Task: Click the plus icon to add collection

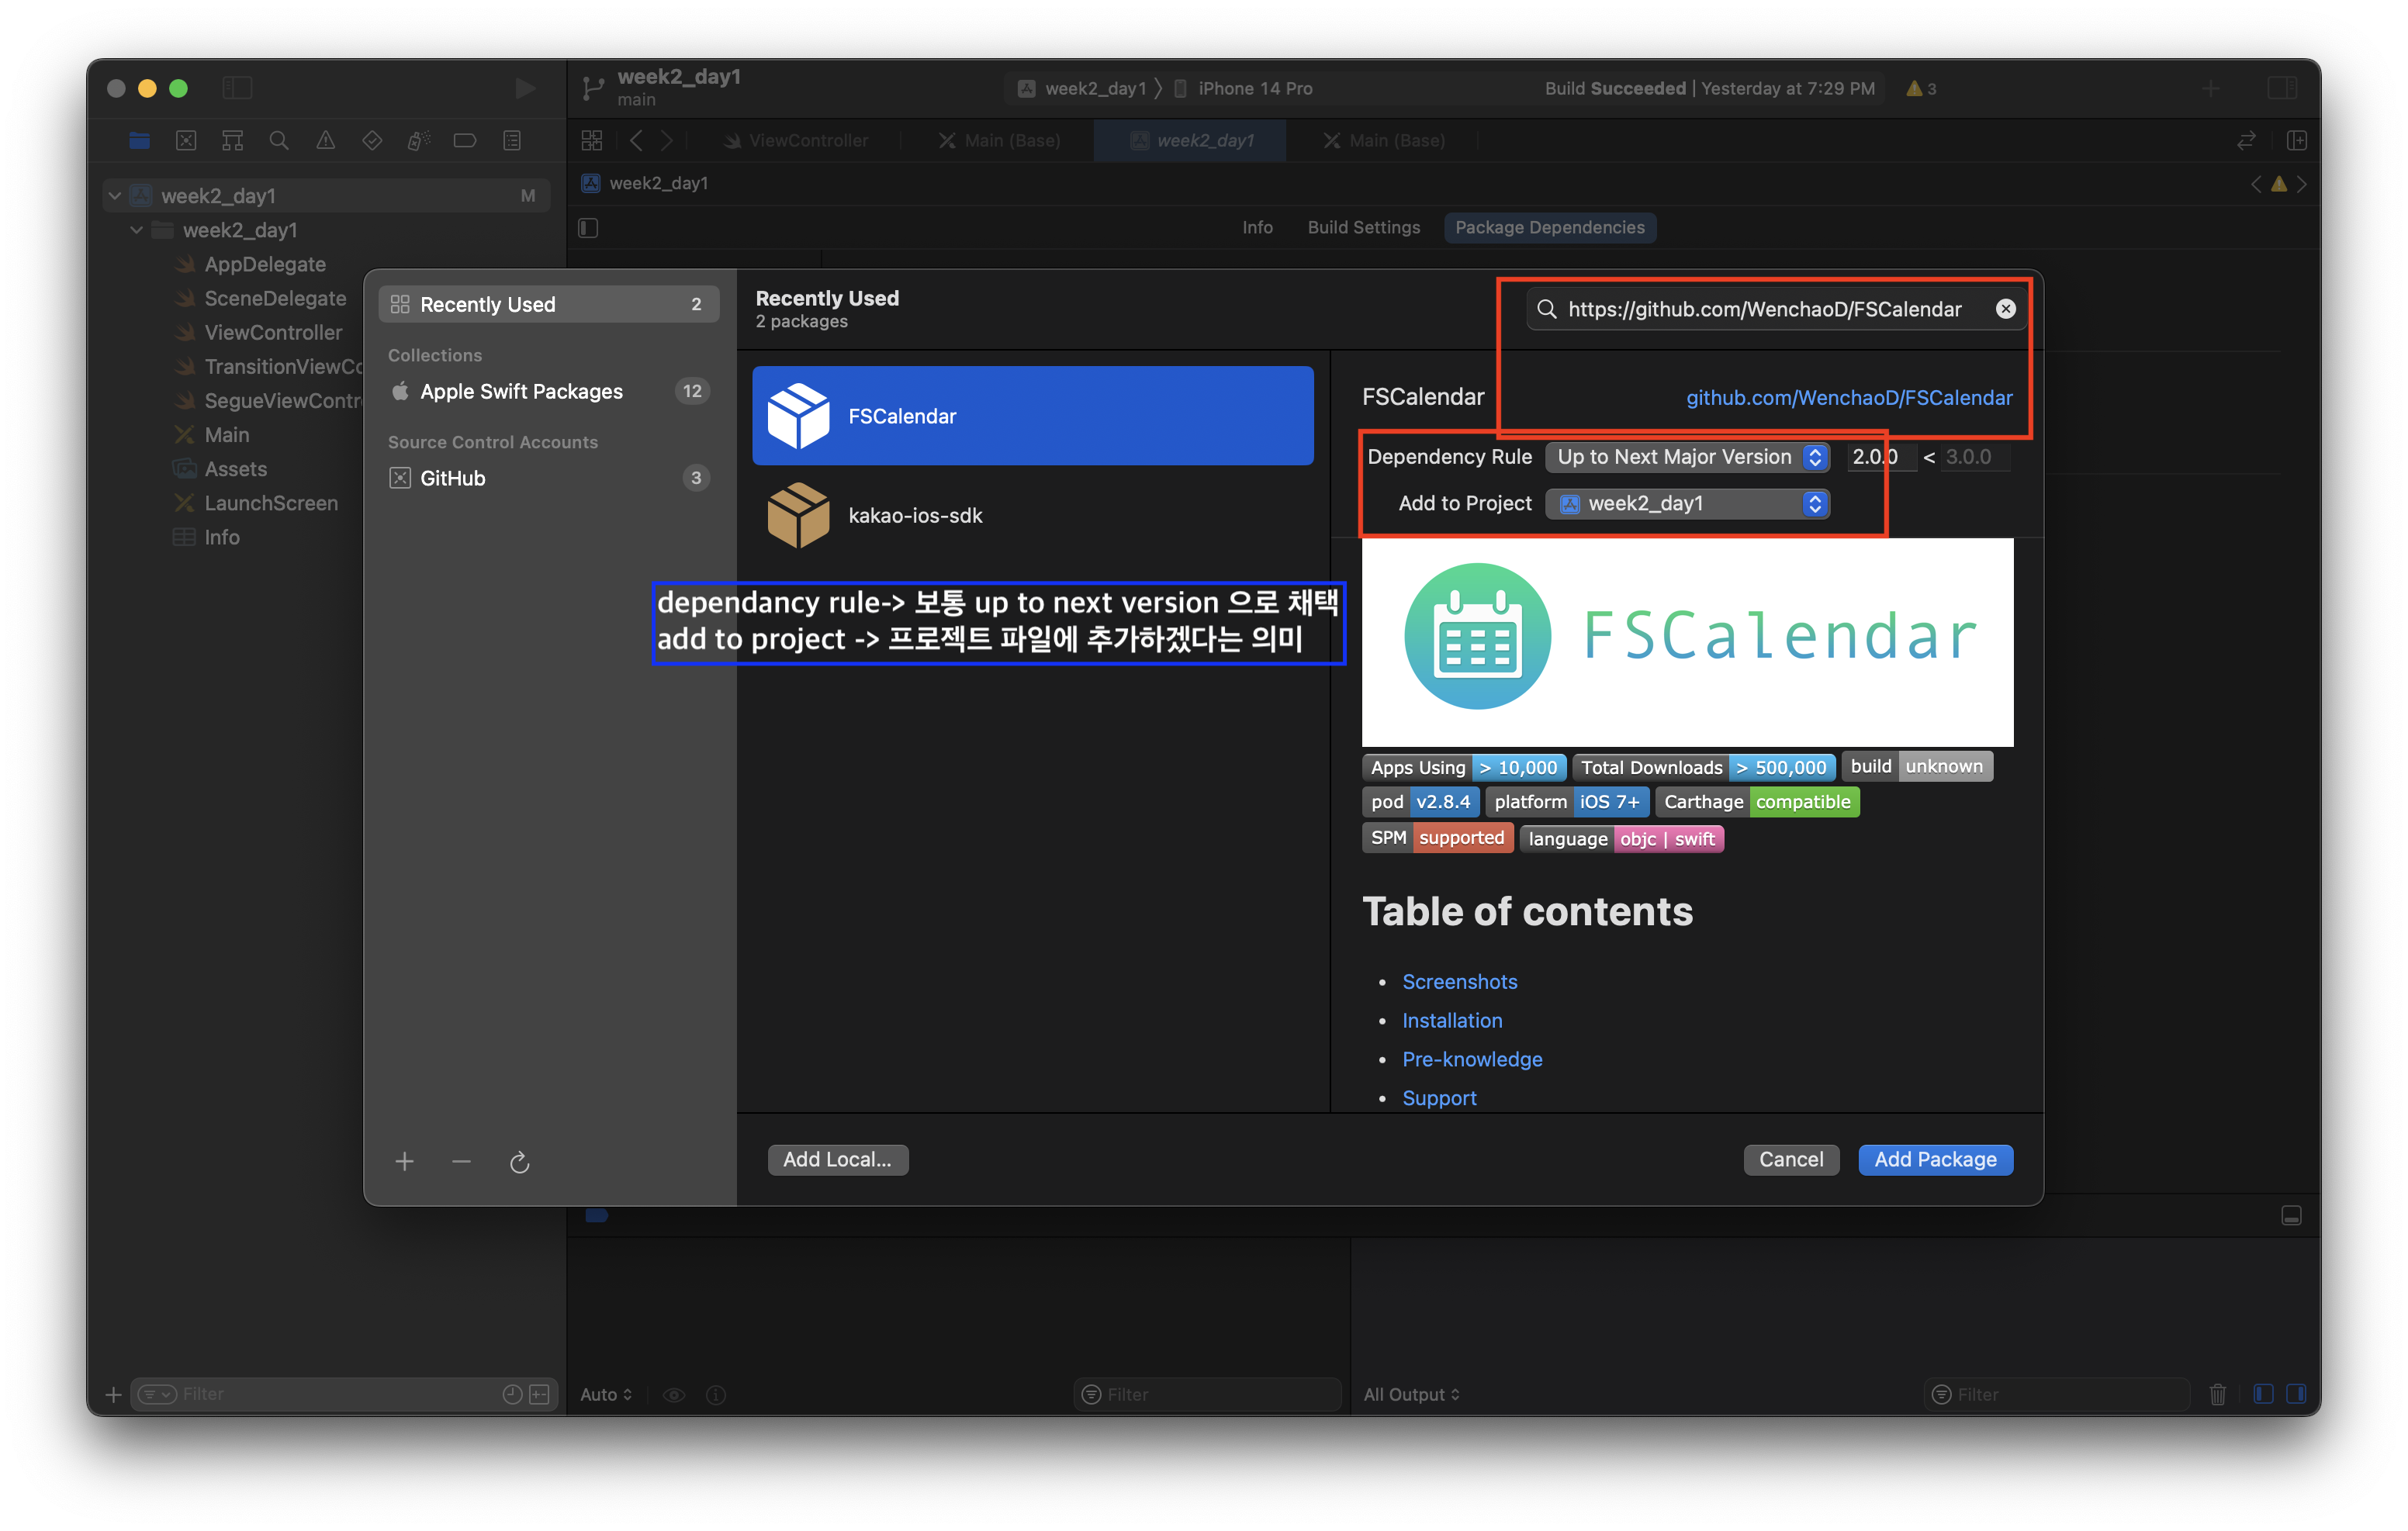Action: click(404, 1161)
